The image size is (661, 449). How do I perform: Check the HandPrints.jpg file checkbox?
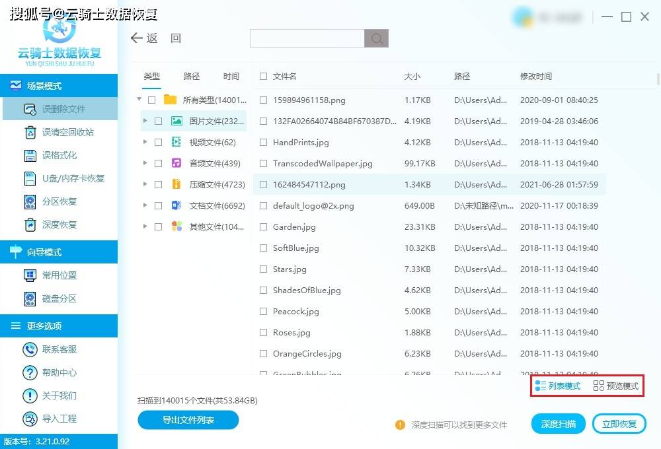pos(264,143)
